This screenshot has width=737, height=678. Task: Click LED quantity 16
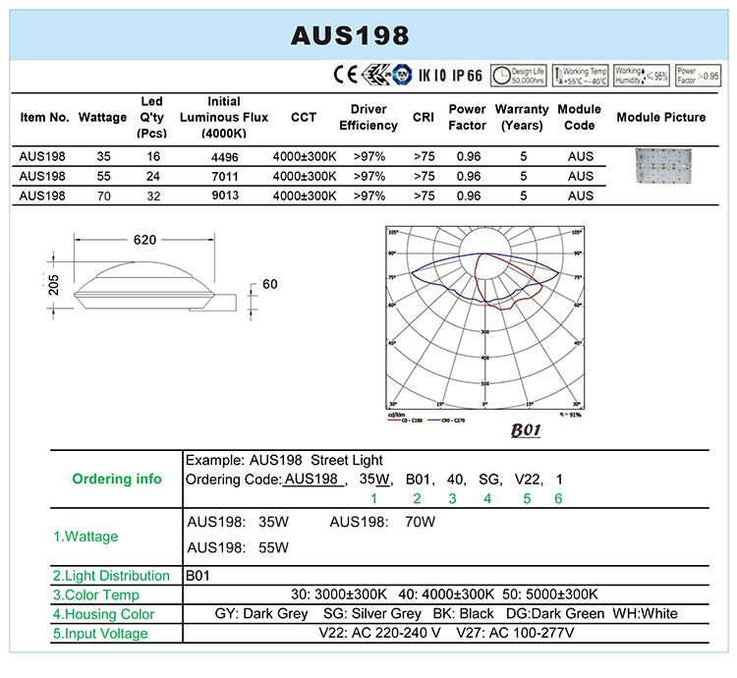pyautogui.click(x=153, y=156)
